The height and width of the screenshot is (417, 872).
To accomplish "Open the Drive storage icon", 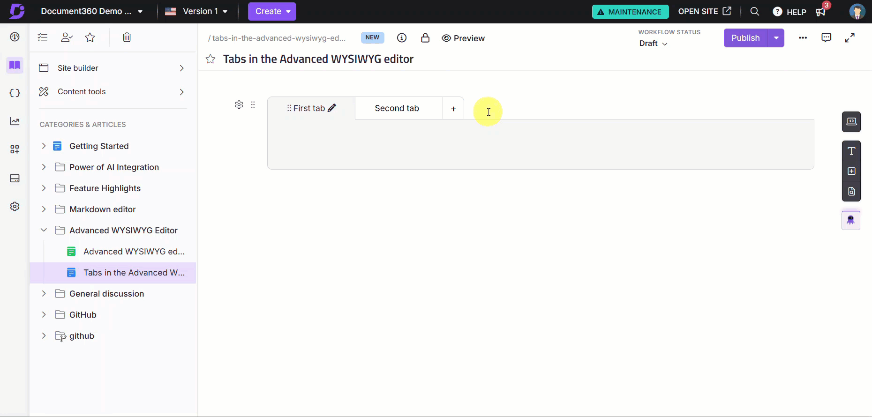I will pos(15,179).
